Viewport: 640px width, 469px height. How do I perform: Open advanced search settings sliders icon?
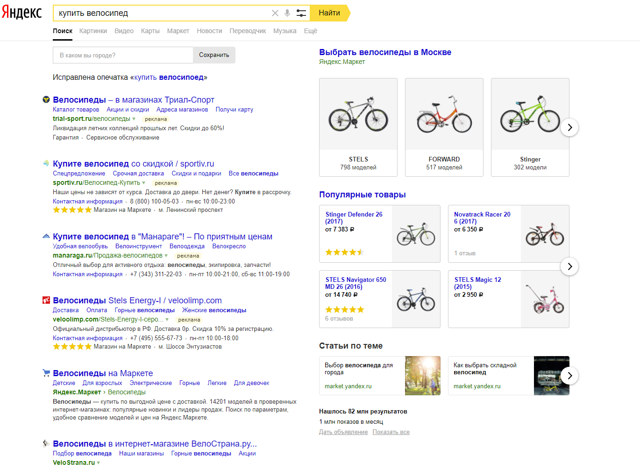coord(301,13)
